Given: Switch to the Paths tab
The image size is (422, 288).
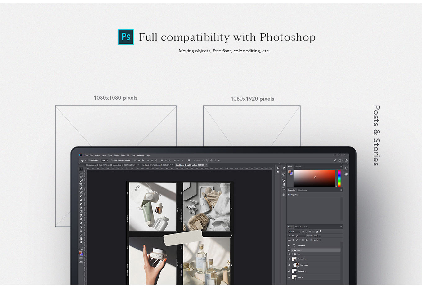Looking at the screenshot, I should 306,227.
